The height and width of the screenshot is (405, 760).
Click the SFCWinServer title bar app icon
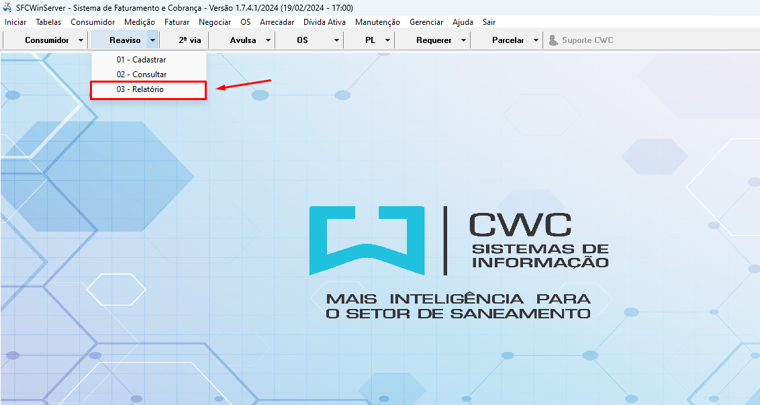click(x=7, y=7)
